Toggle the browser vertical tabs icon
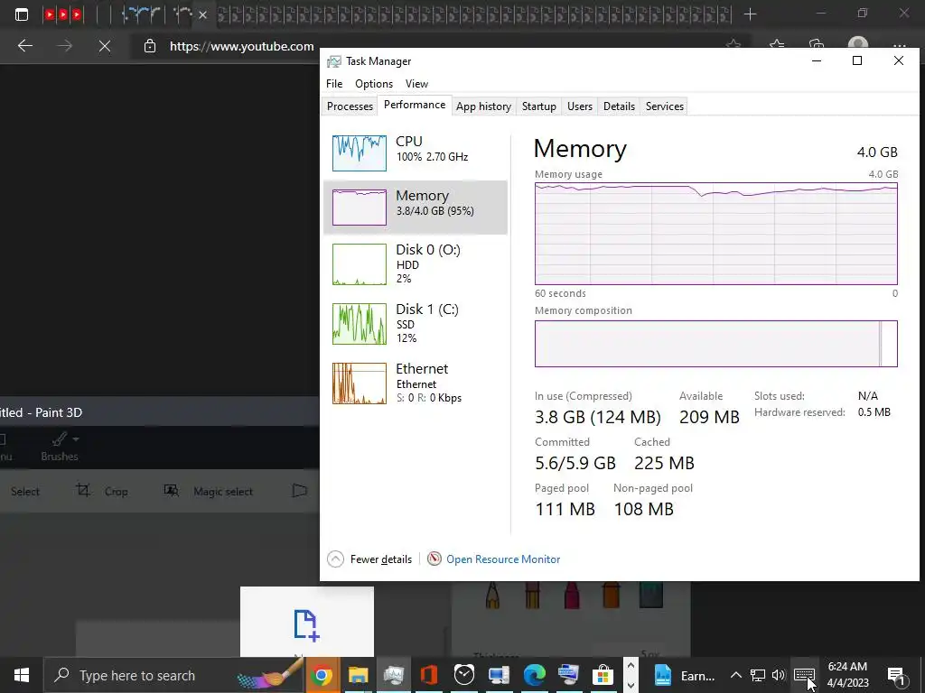The height and width of the screenshot is (693, 925). (x=22, y=14)
